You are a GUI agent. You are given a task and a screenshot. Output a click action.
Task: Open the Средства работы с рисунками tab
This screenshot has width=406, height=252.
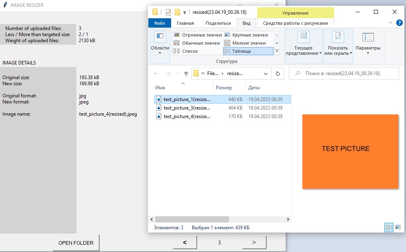(x=295, y=23)
